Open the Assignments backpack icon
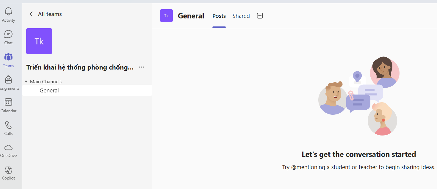The width and height of the screenshot is (437, 189). point(8,80)
